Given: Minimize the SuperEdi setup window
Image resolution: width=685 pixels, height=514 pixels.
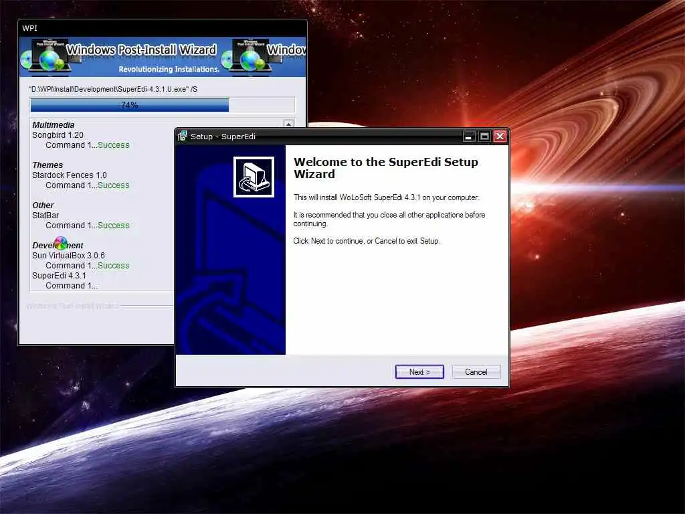Looking at the screenshot, I should point(469,137).
